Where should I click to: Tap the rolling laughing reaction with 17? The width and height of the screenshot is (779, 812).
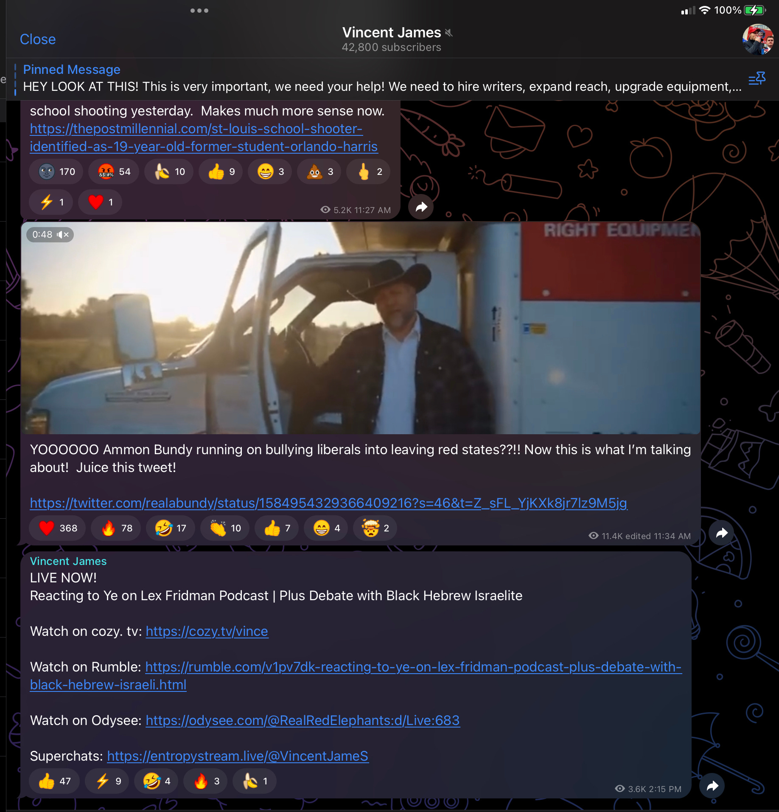pos(171,528)
